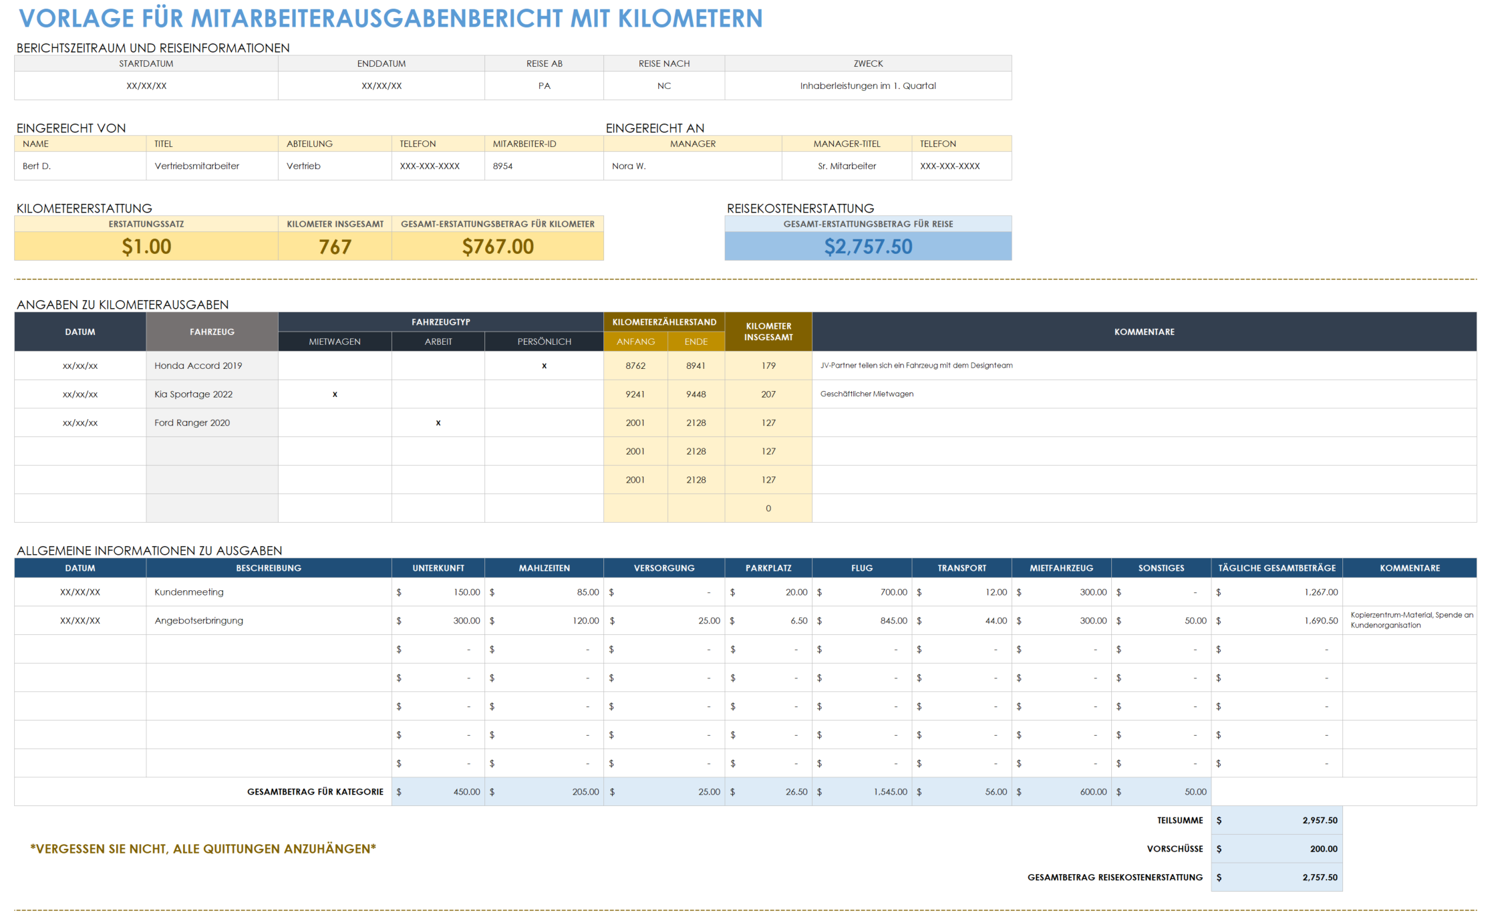Click the page title VORLAGE FÜR MITARBEITERAUSGABENBERICHT
The height and width of the screenshot is (919, 1490).
point(391,19)
